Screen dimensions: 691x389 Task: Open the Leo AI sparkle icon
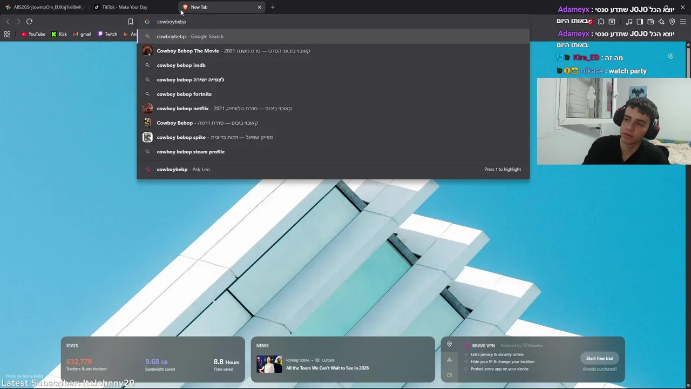[661, 22]
